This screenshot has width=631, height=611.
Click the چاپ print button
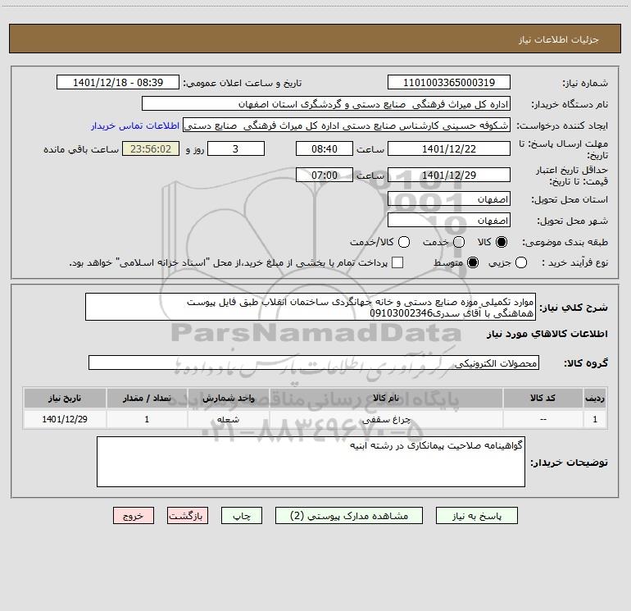[x=242, y=516]
